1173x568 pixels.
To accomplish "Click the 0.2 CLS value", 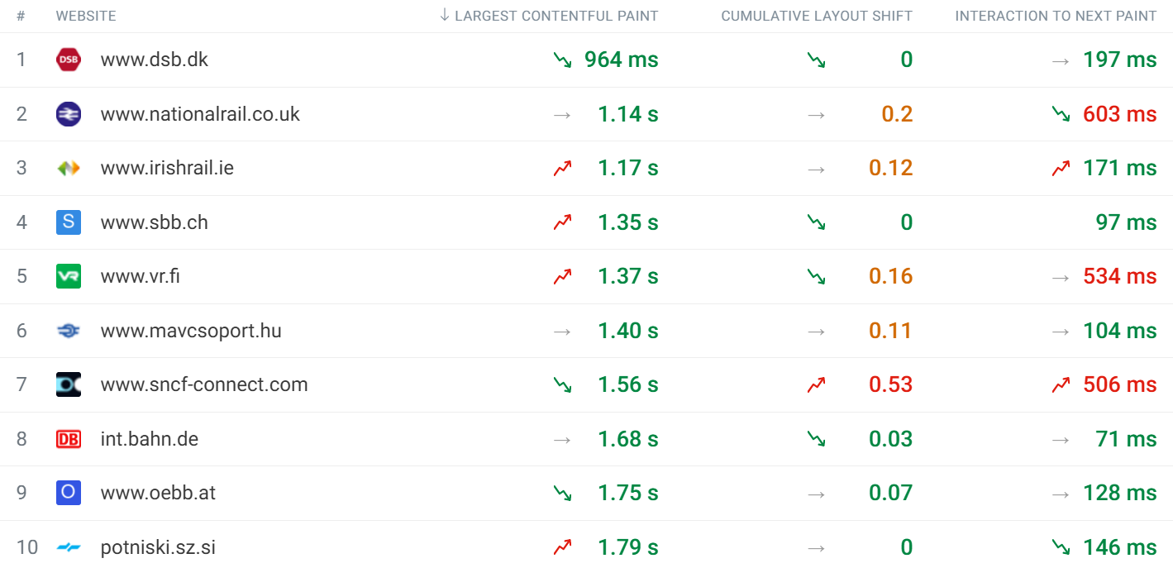I will 897,114.
